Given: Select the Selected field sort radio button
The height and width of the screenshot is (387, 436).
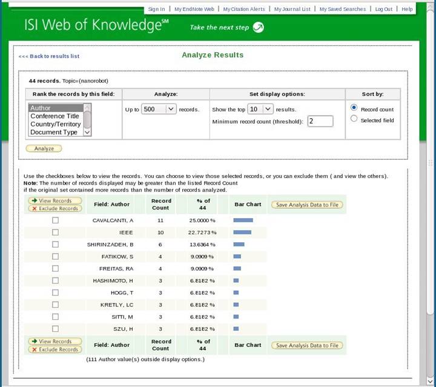Looking at the screenshot, I should 354,119.
